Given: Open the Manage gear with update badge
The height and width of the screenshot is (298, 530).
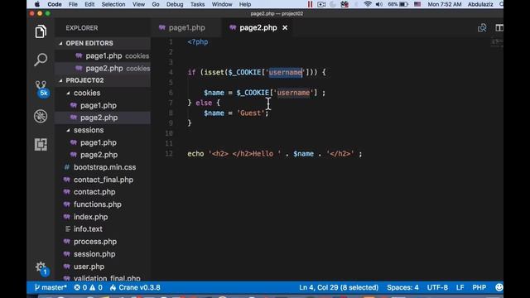Looking at the screenshot, I should [42, 268].
